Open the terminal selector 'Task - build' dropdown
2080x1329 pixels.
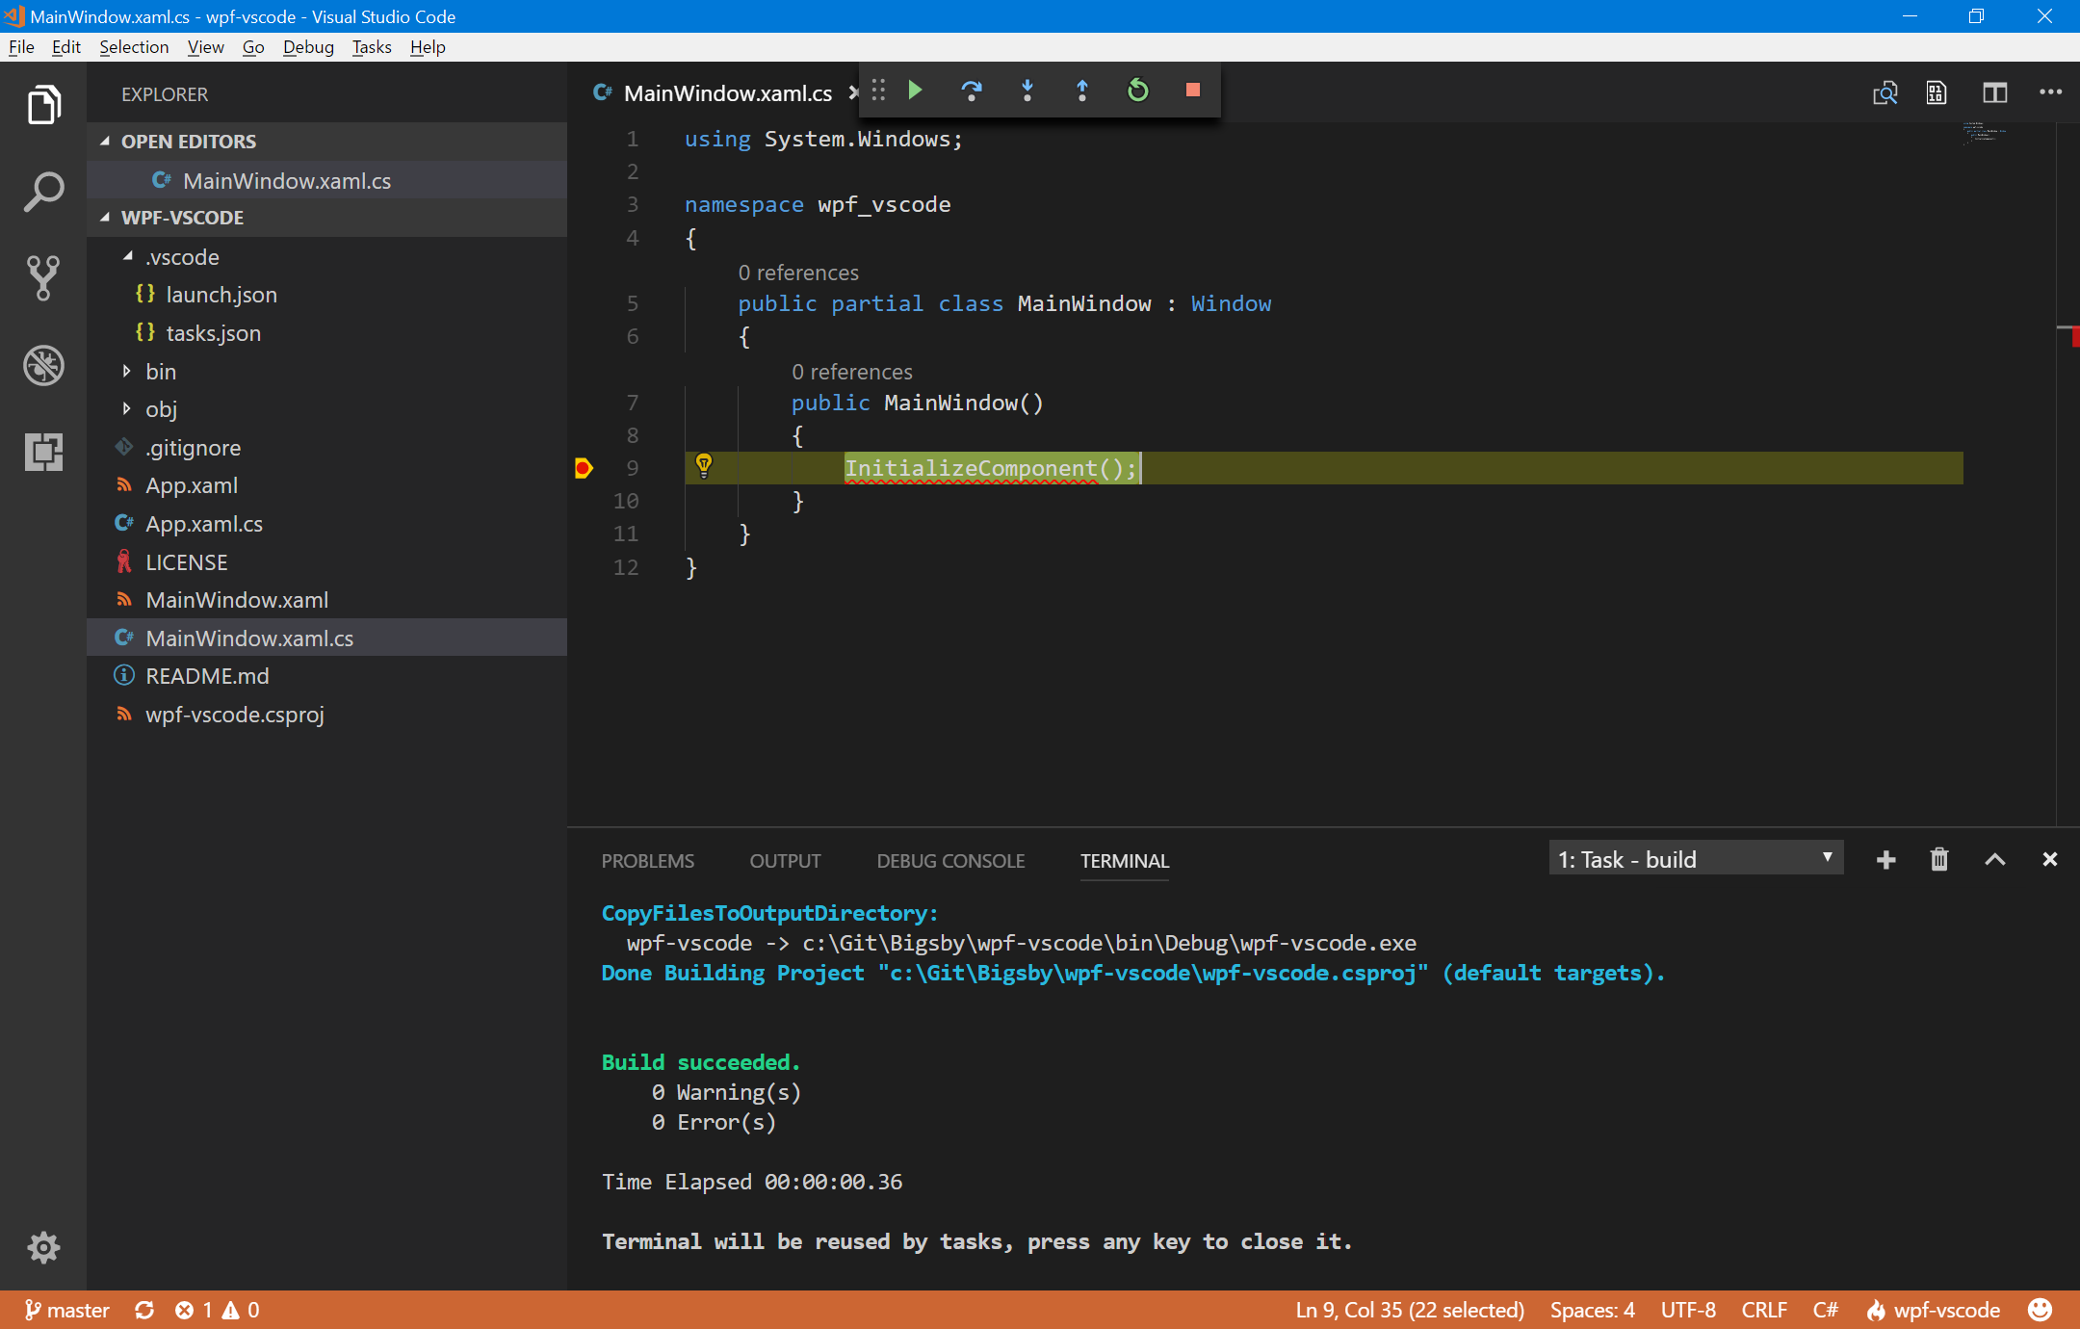click(x=1695, y=859)
